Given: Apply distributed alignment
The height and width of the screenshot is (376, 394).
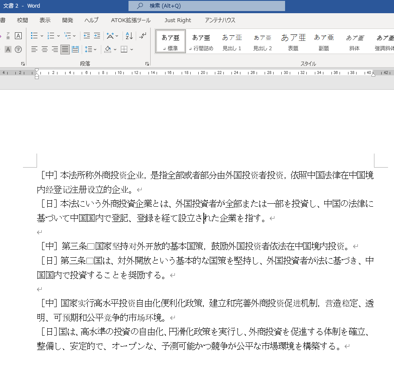Looking at the screenshot, I should click(75, 49).
